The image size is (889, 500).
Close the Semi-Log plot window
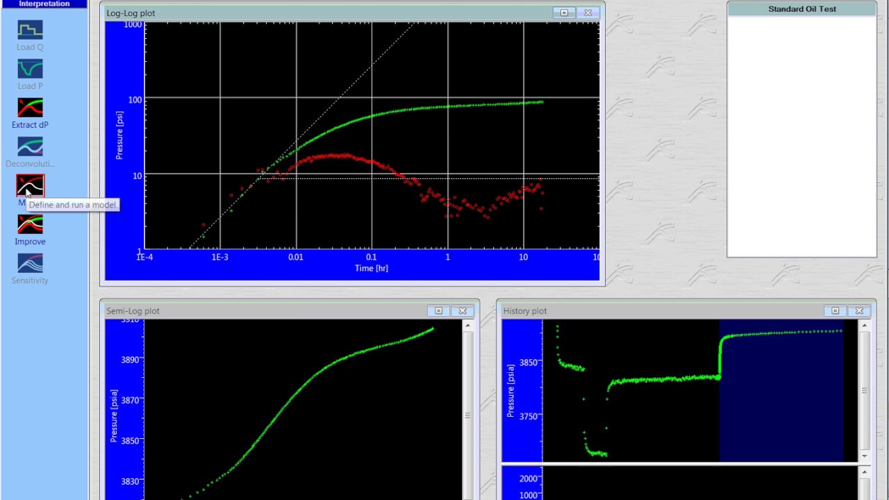[463, 310]
